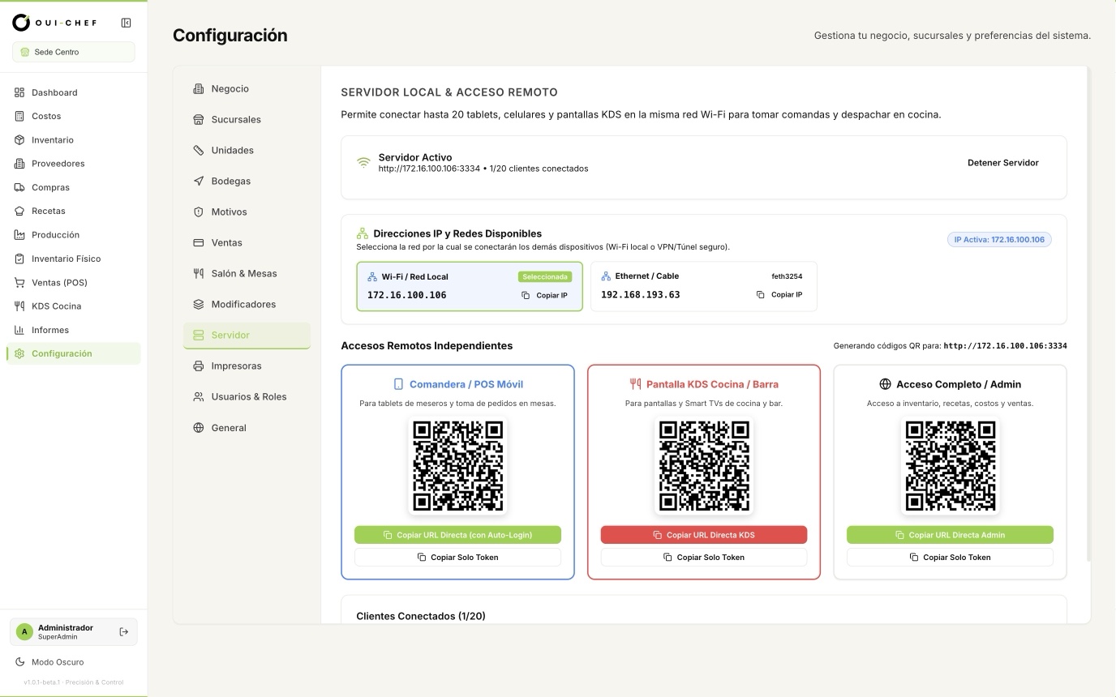Screen dimensions: 1116x697
Task: Open the Sede Centro branch selector
Action: coord(74,52)
